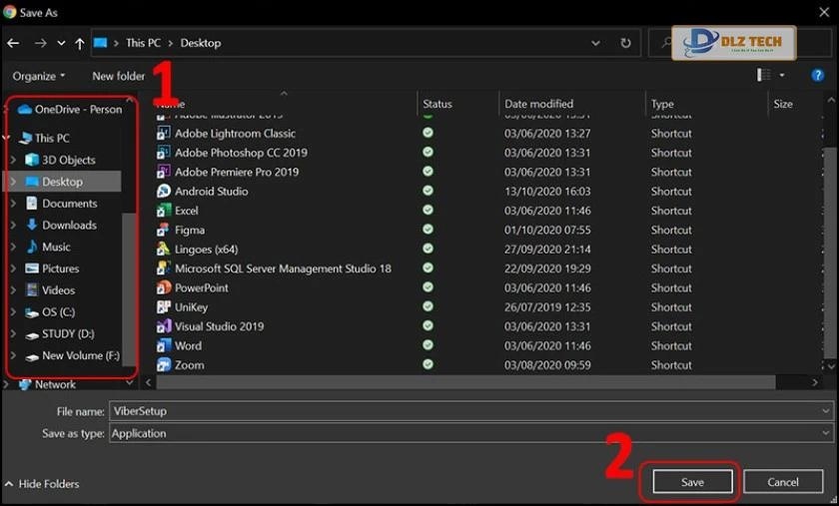Click date 26/07/2019 12:35 cell

[547, 307]
